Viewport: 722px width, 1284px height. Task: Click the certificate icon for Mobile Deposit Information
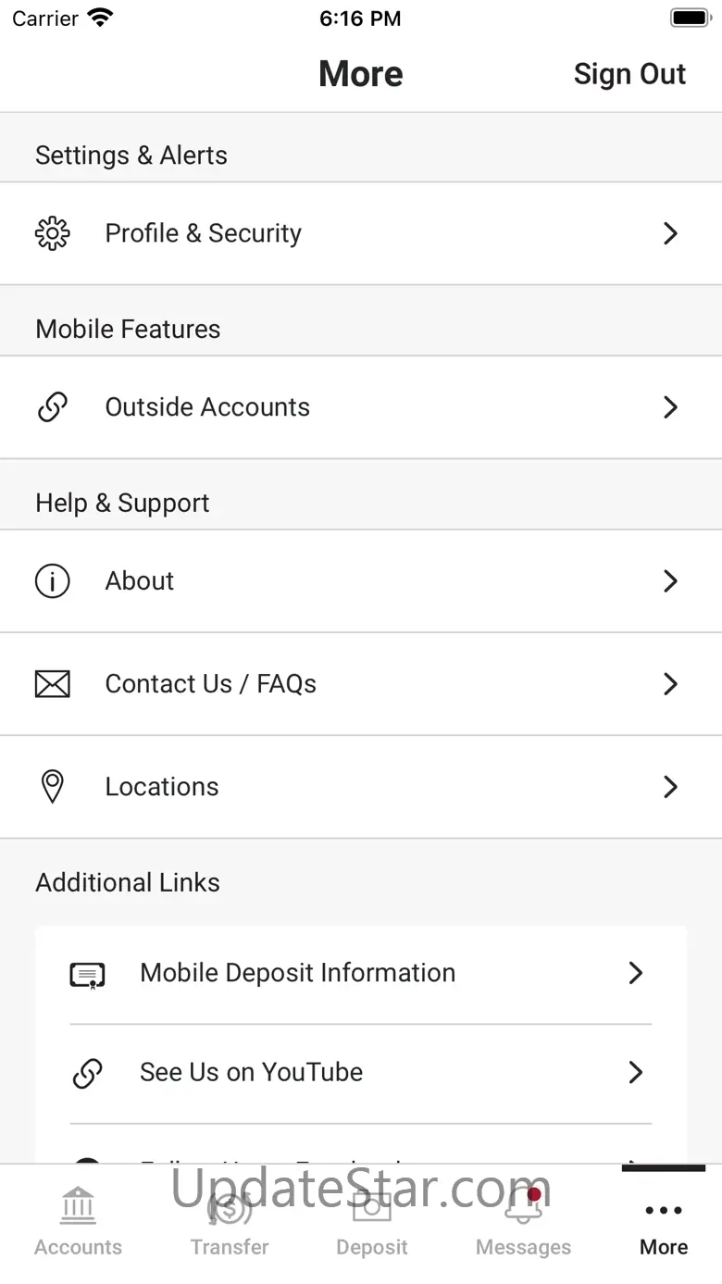[87, 975]
